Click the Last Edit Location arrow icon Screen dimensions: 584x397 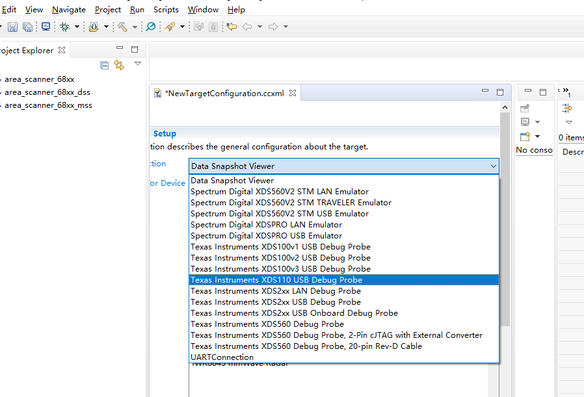click(x=232, y=27)
